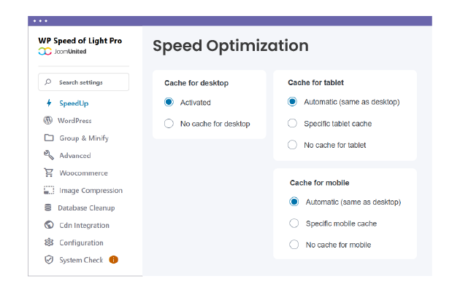
Task: Choose Specific tablet cache option
Action: [x=293, y=124]
